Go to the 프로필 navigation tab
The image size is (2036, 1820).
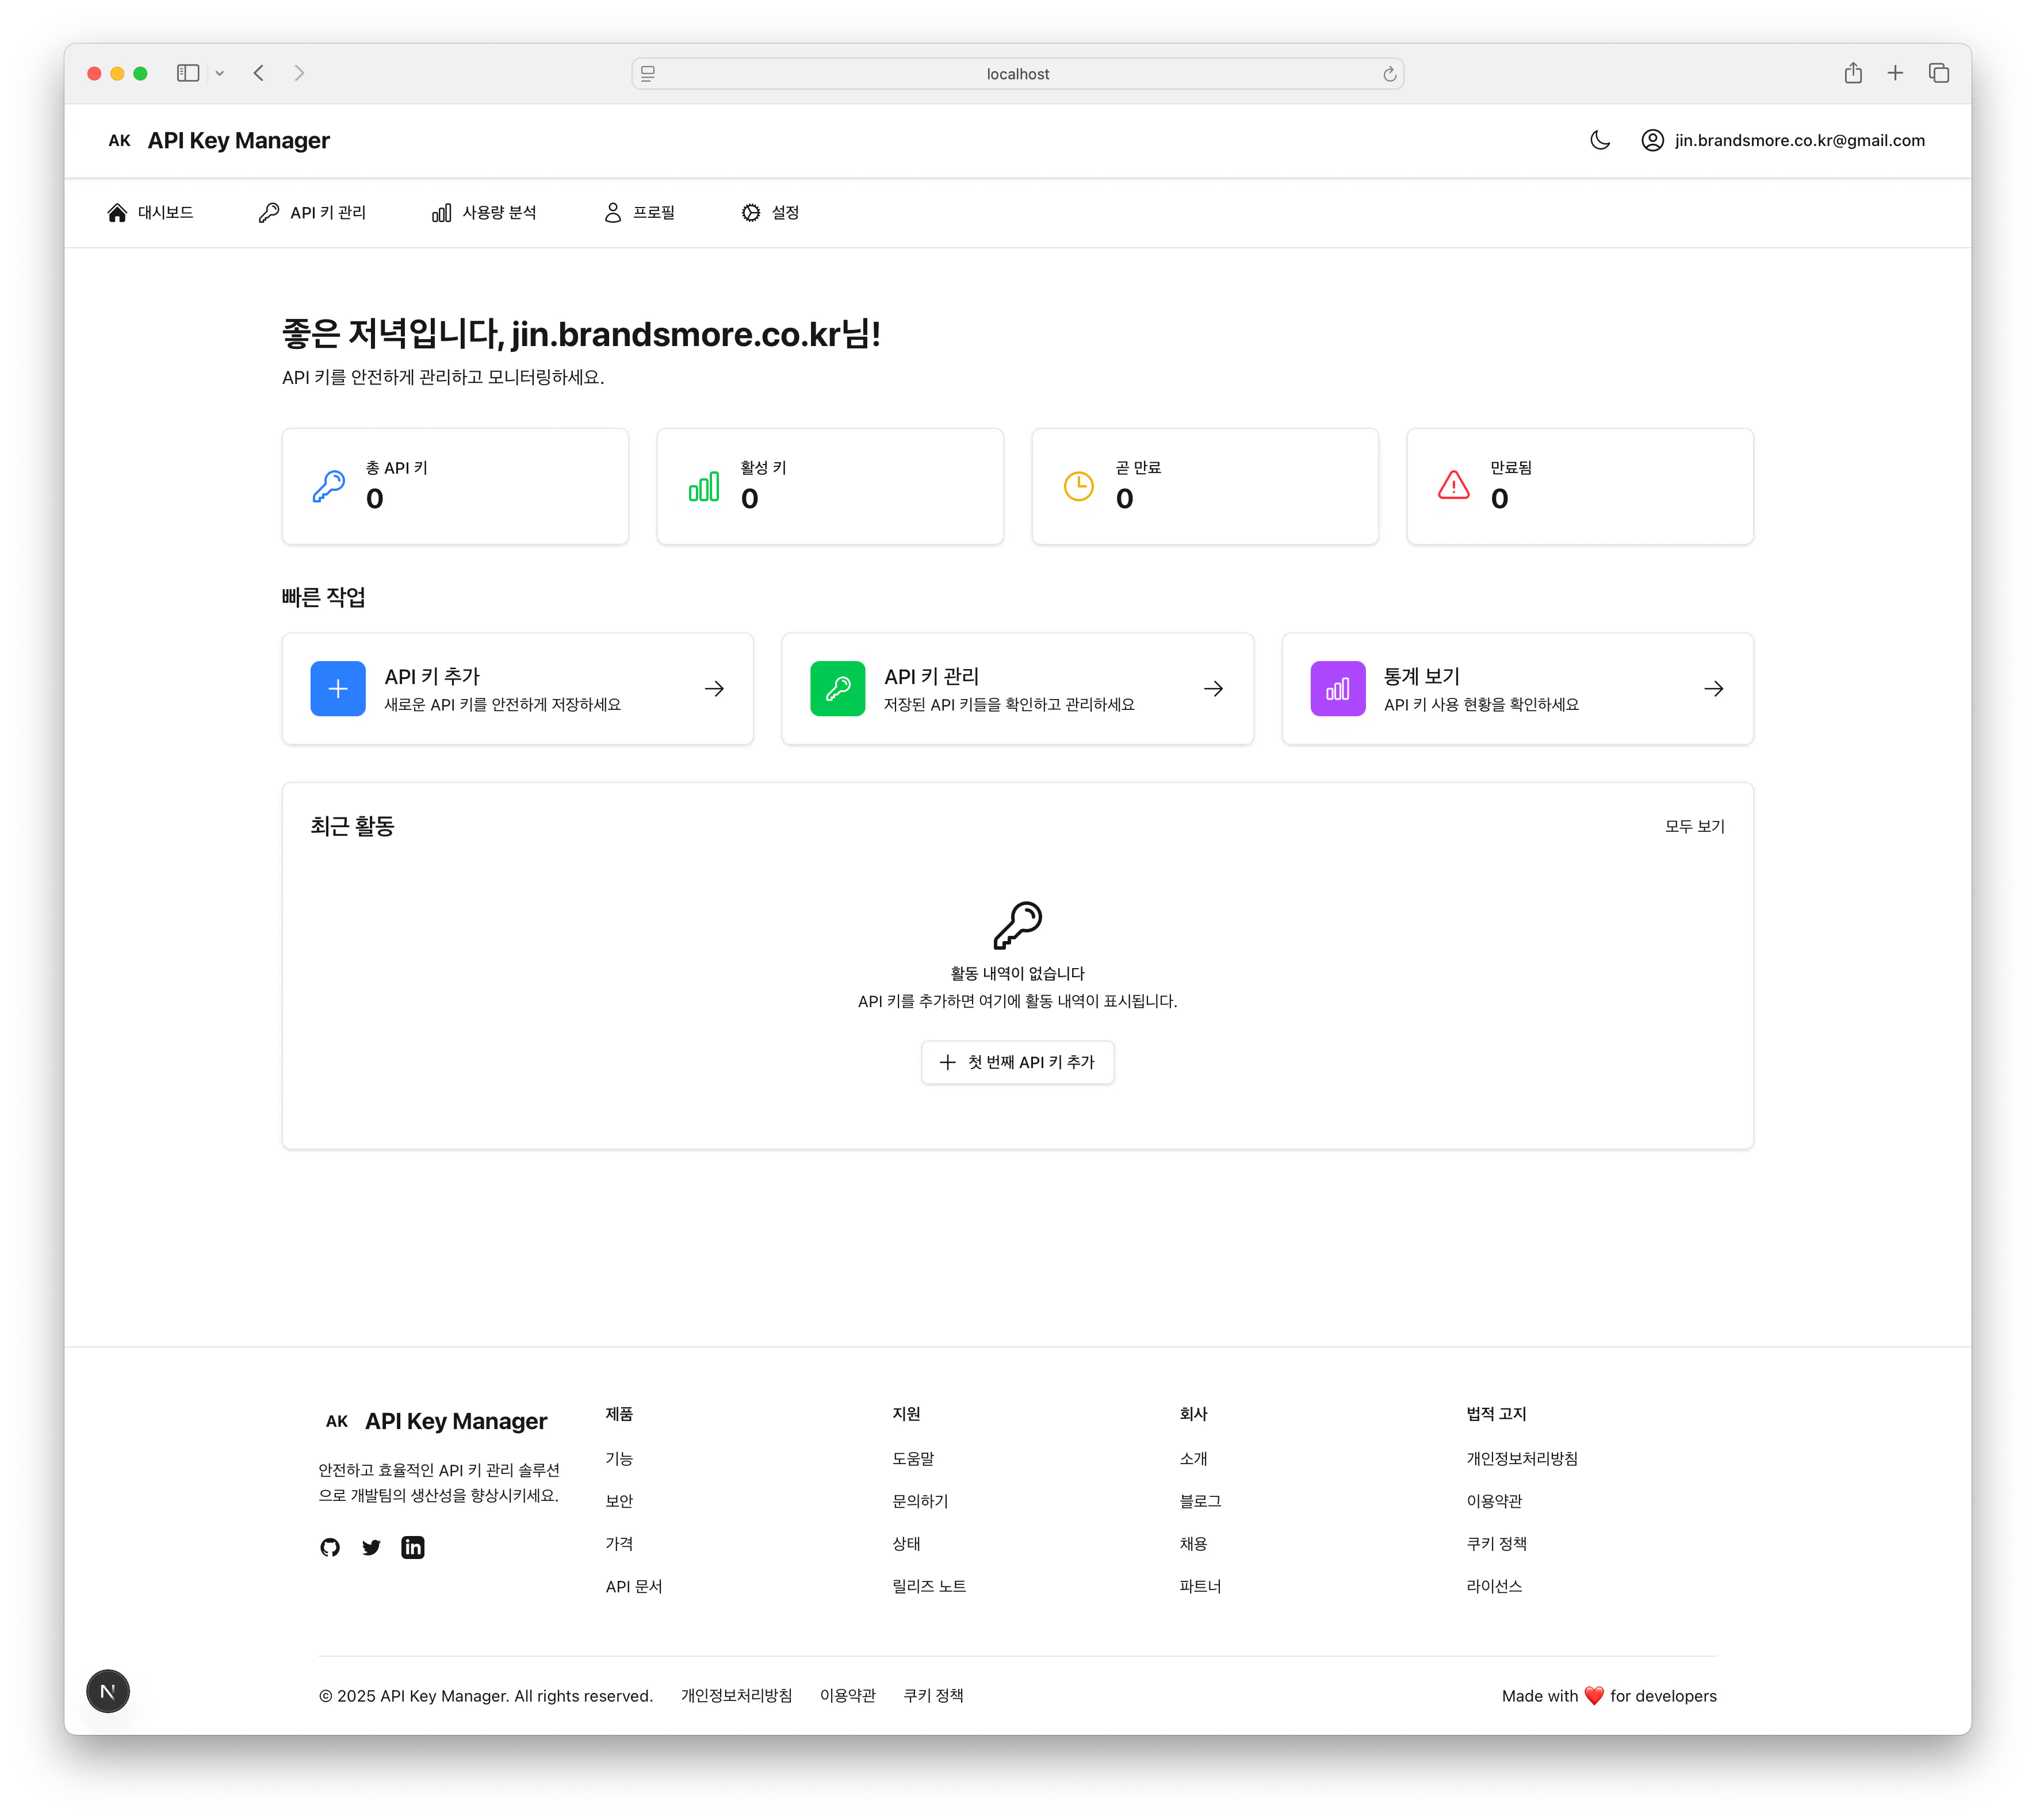coord(640,212)
